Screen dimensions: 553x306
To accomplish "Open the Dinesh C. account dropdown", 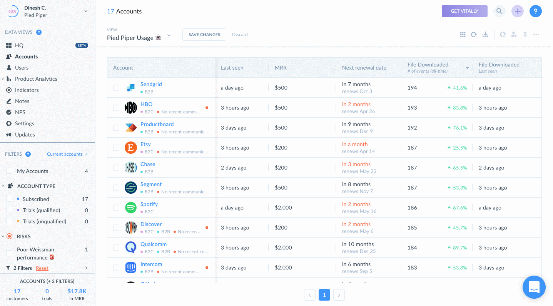I will (85, 11).
